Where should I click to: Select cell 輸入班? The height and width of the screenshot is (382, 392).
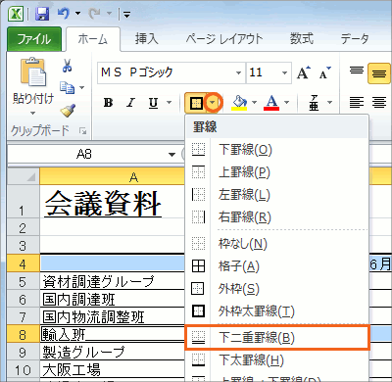click(x=112, y=334)
